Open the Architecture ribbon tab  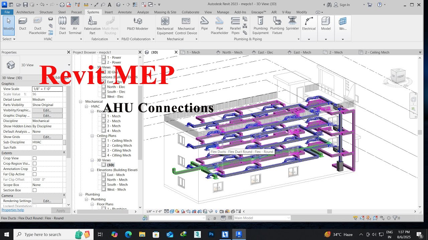pyautogui.click(x=25, y=12)
